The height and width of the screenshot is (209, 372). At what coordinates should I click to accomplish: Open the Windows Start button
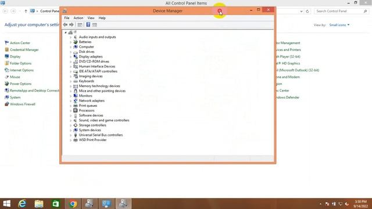tap(7, 204)
